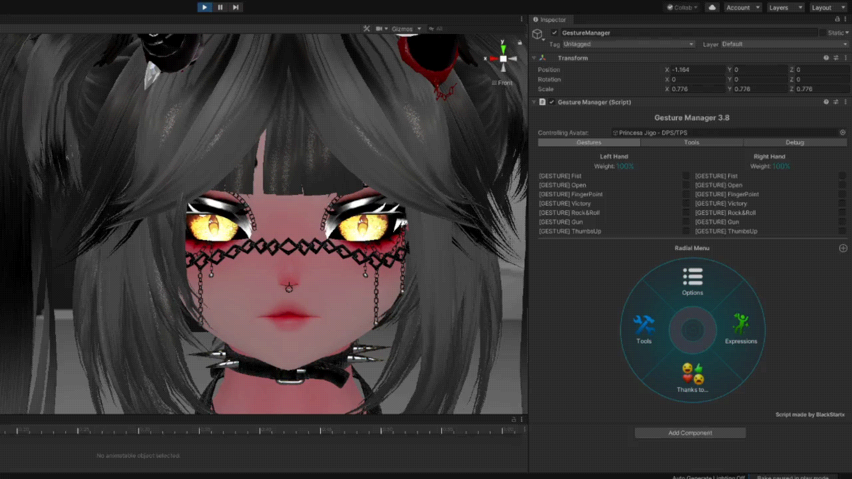This screenshot has height=479, width=852.
Task: Click the plus icon beside Radial Menu
Action: pos(843,248)
